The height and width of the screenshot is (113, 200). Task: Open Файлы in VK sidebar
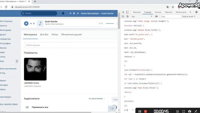click(3, 89)
